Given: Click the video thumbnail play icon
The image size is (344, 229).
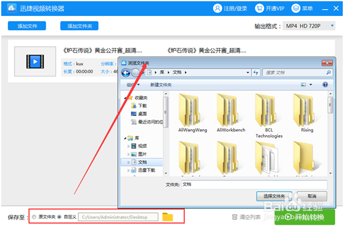Looking at the screenshot, I should [35, 62].
